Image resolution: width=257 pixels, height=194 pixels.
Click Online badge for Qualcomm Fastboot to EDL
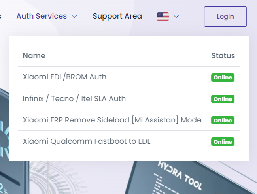pos(223,141)
